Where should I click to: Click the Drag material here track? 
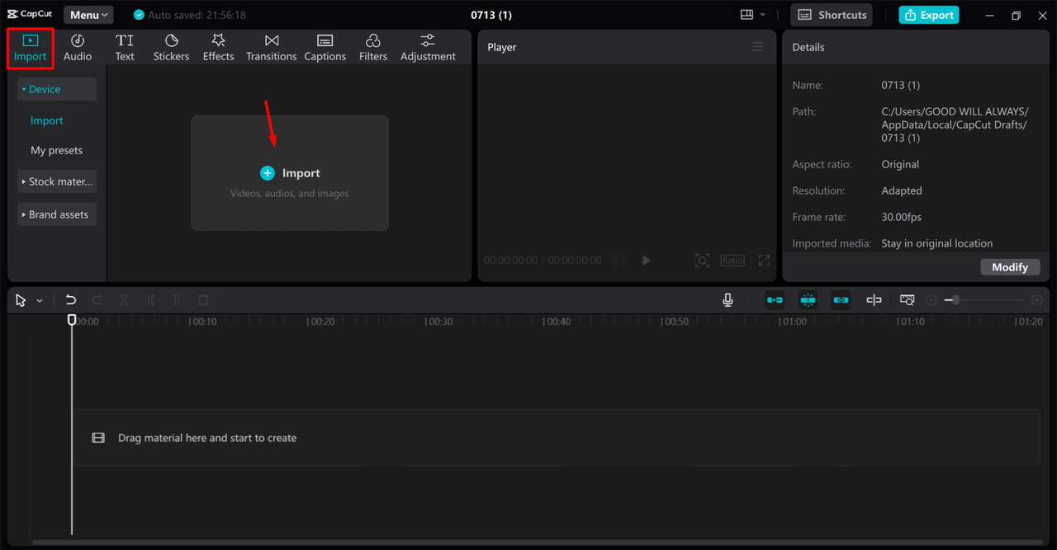[x=556, y=438]
